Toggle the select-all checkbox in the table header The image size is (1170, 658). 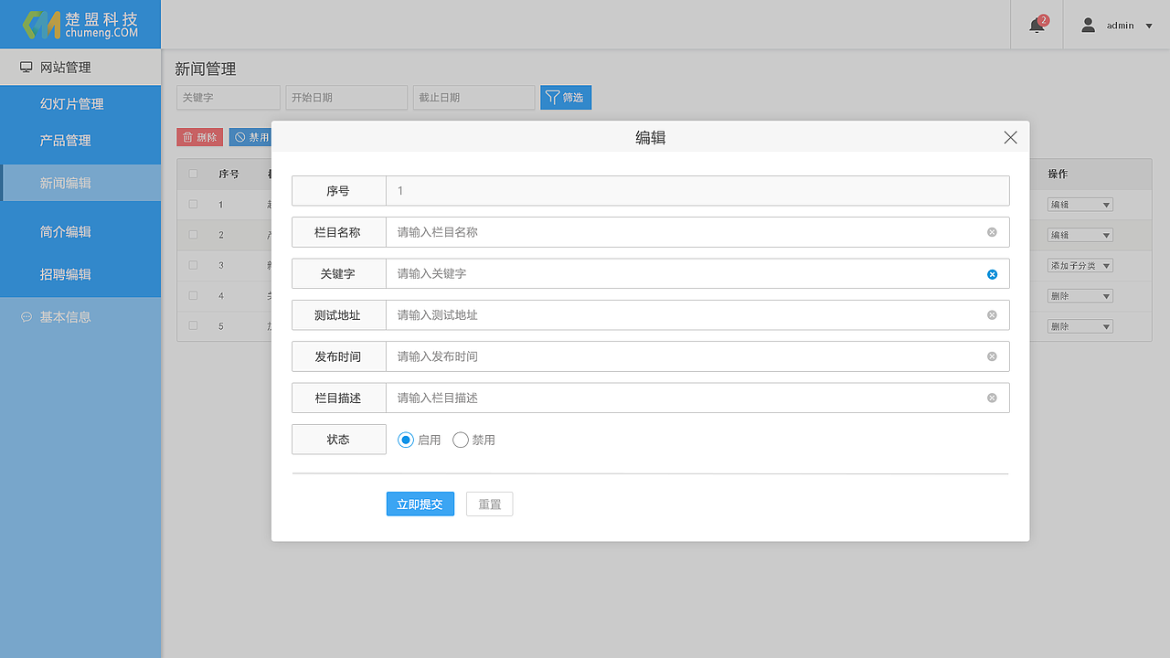(193, 174)
